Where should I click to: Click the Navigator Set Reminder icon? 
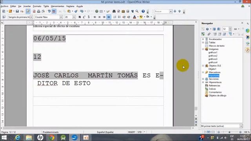coord(209,34)
